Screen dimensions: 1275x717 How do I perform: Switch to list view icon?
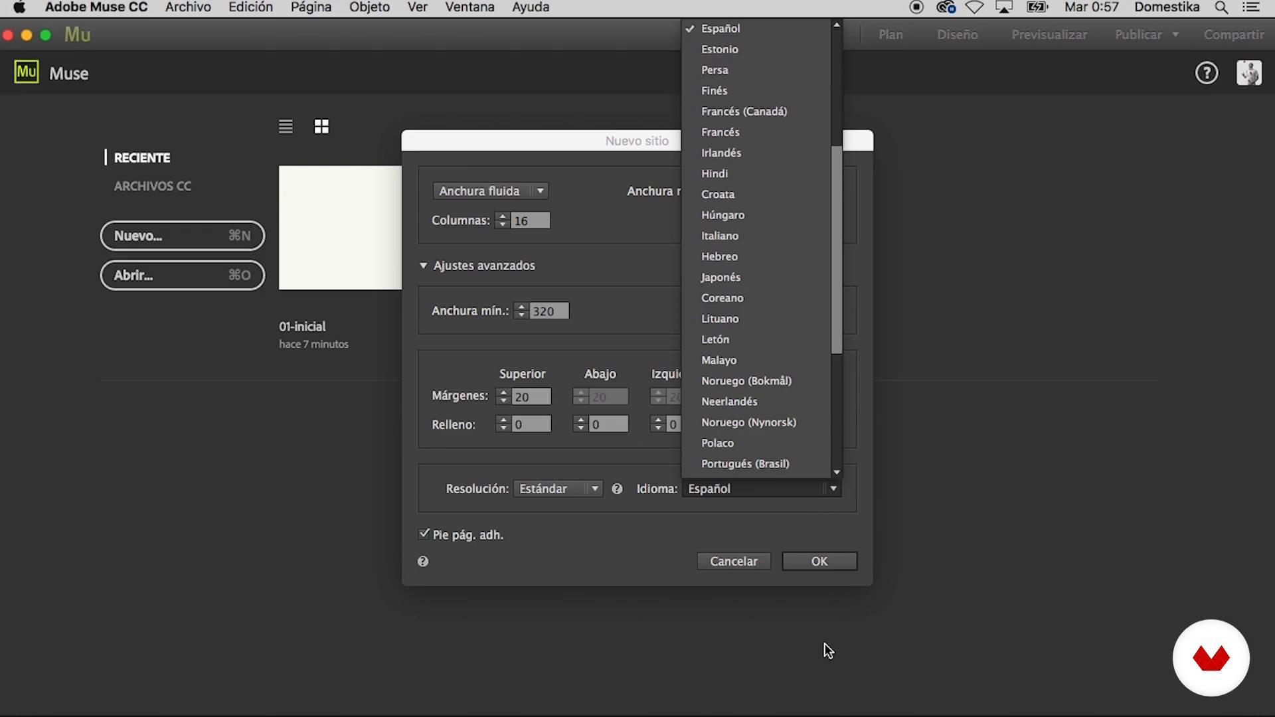click(x=286, y=126)
